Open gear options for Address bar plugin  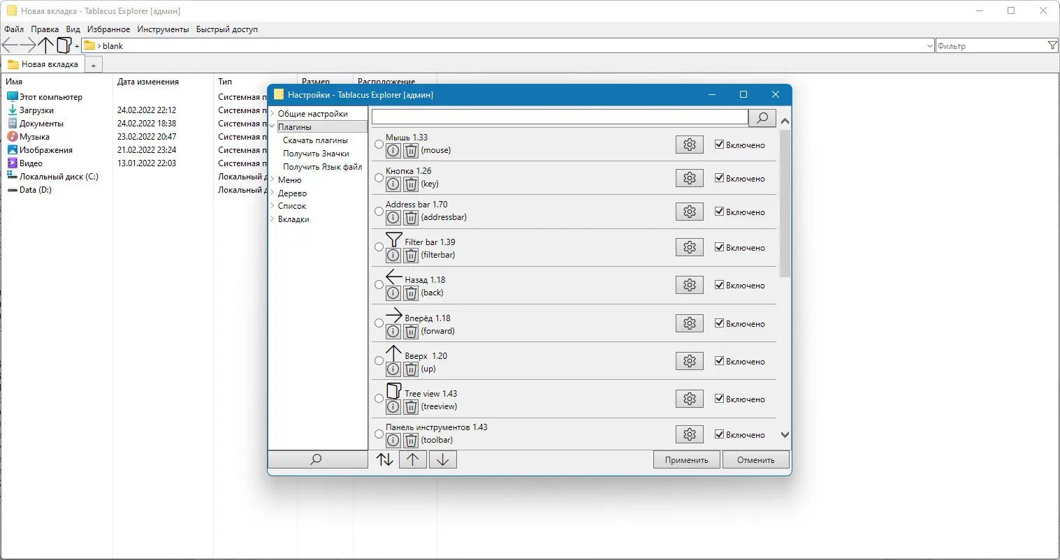coord(690,212)
